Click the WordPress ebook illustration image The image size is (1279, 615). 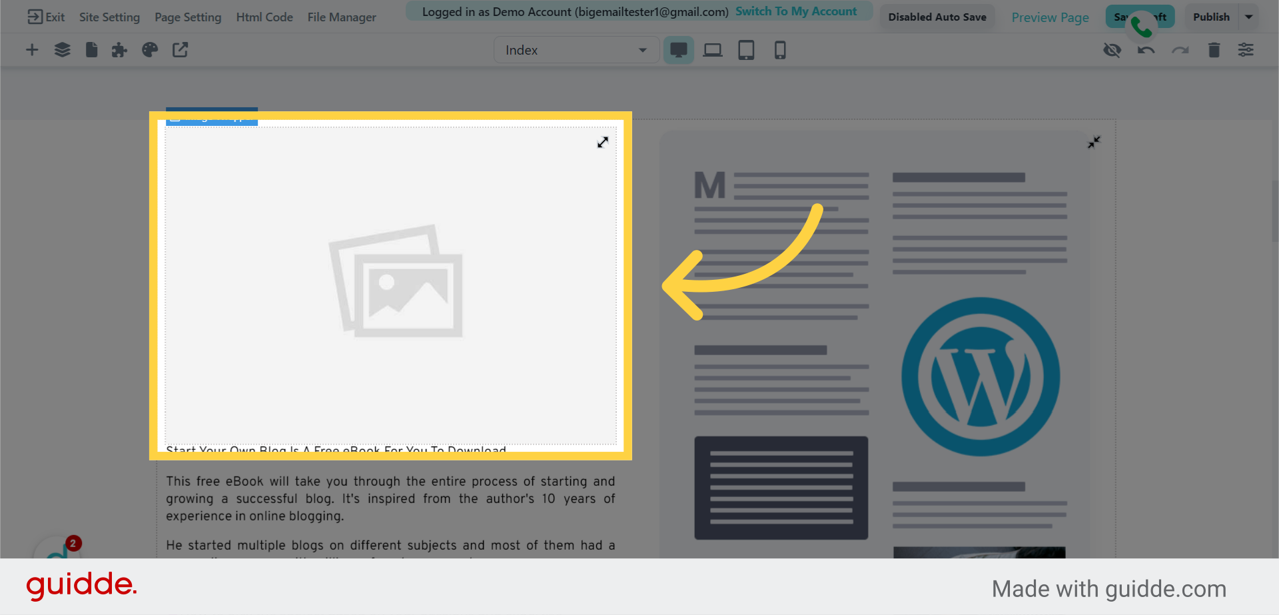point(880,344)
